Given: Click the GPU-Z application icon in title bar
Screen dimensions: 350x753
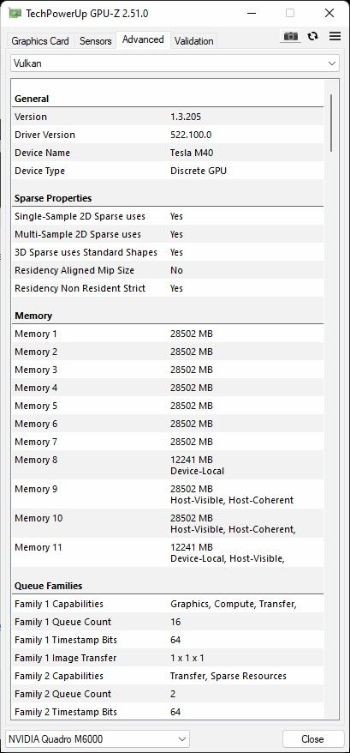Looking at the screenshot, I should point(15,13).
